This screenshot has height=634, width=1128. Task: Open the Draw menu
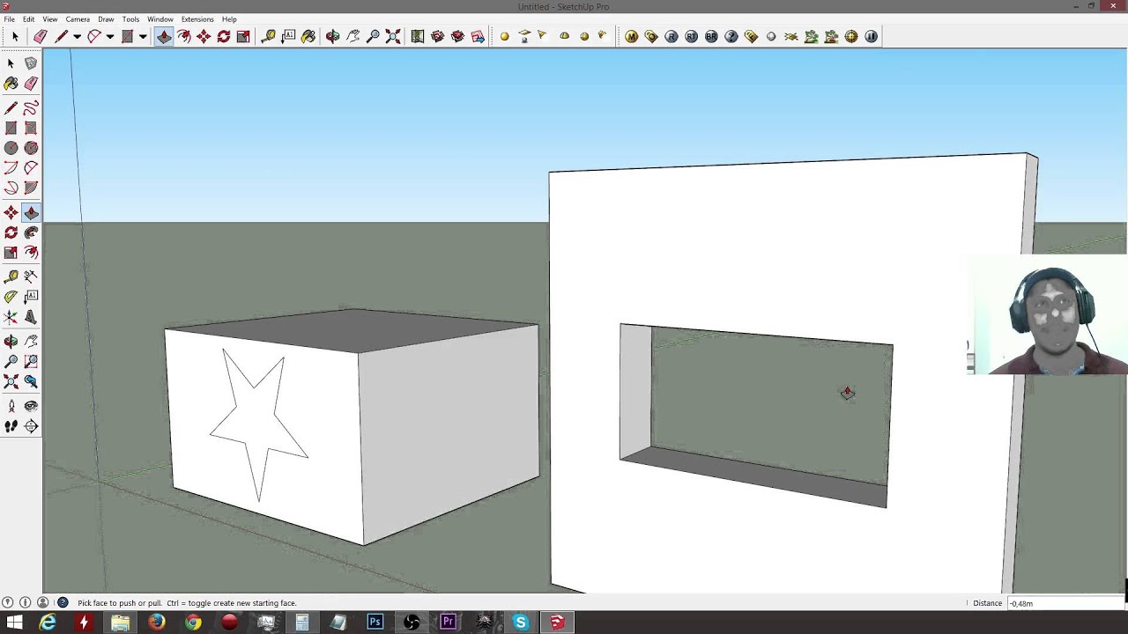click(106, 19)
